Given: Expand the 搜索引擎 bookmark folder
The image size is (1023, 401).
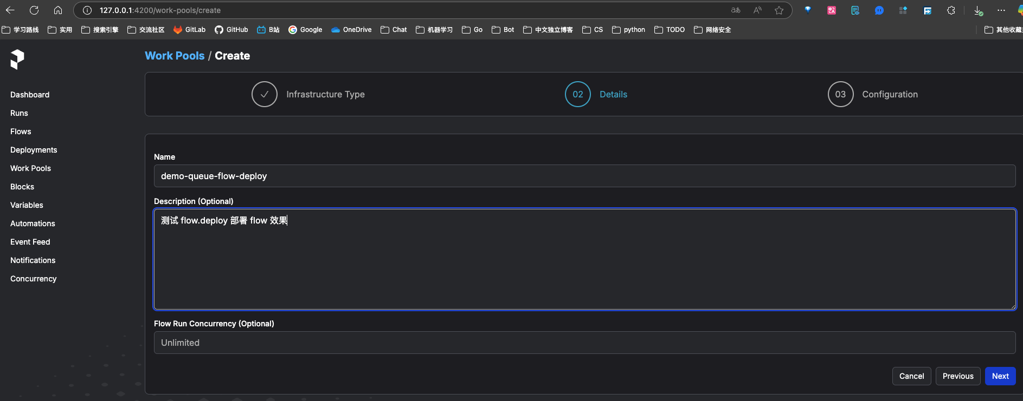Looking at the screenshot, I should point(100,30).
